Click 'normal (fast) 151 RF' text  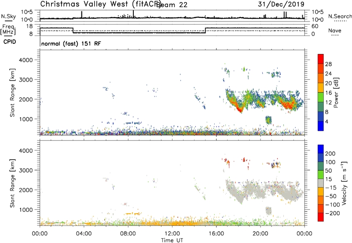pos(71,43)
